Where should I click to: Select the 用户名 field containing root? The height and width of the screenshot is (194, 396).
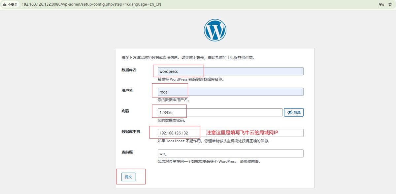click(230, 92)
